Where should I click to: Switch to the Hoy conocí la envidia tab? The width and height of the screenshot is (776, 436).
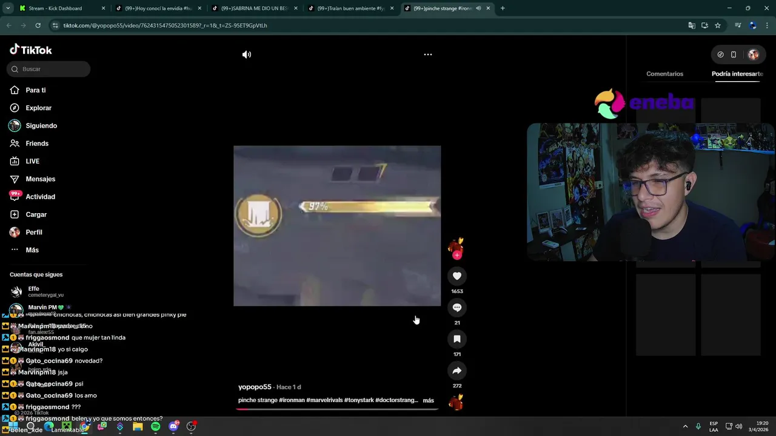158,8
